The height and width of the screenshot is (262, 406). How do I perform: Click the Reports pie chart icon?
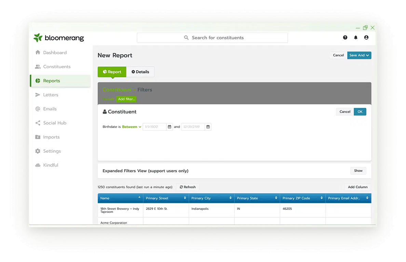click(38, 81)
